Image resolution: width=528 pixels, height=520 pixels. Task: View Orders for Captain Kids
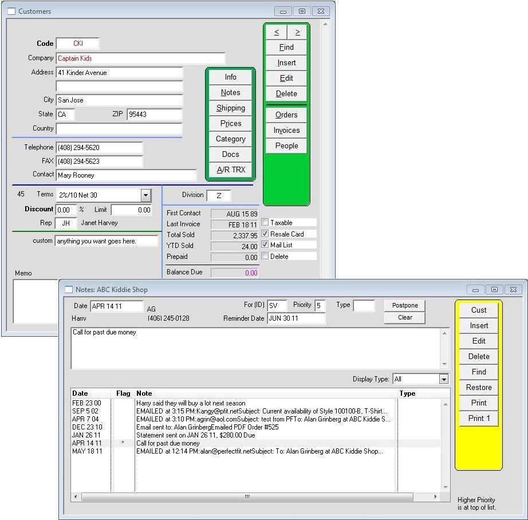[286, 115]
